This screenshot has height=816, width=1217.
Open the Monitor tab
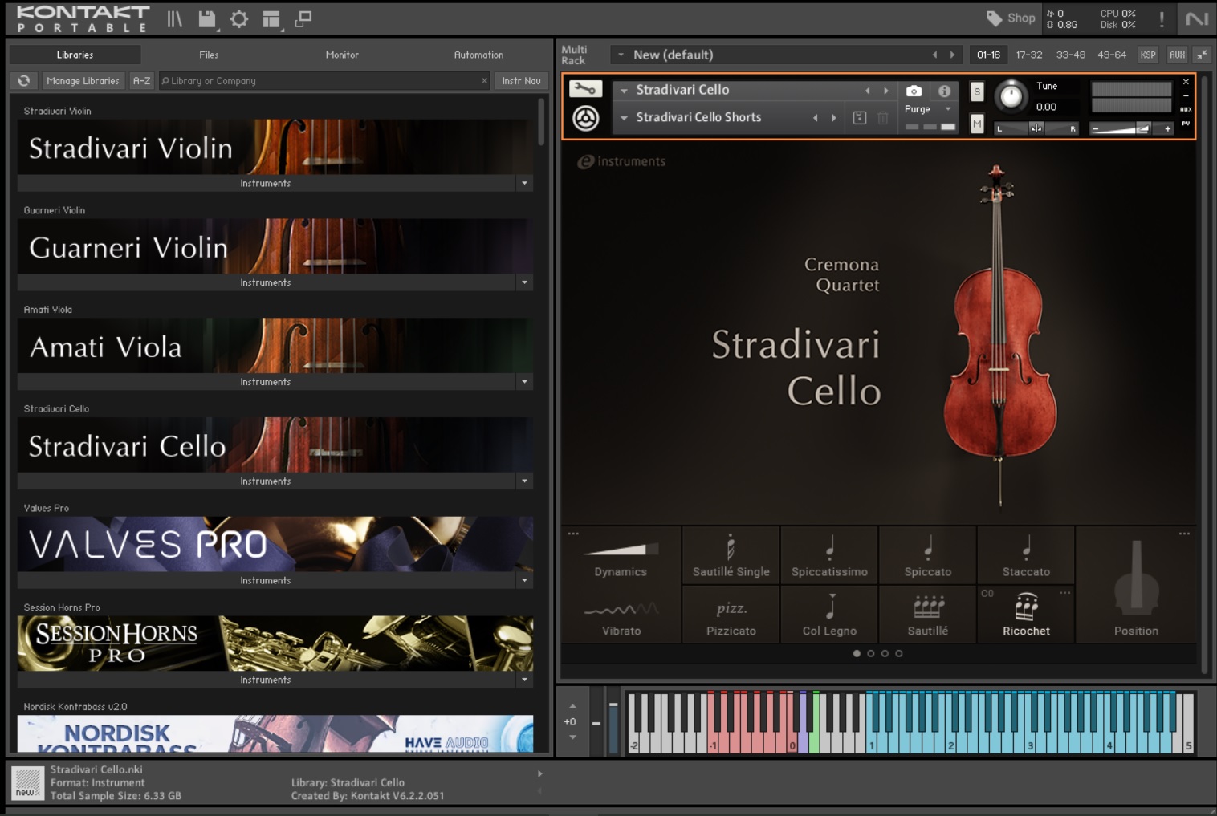342,55
